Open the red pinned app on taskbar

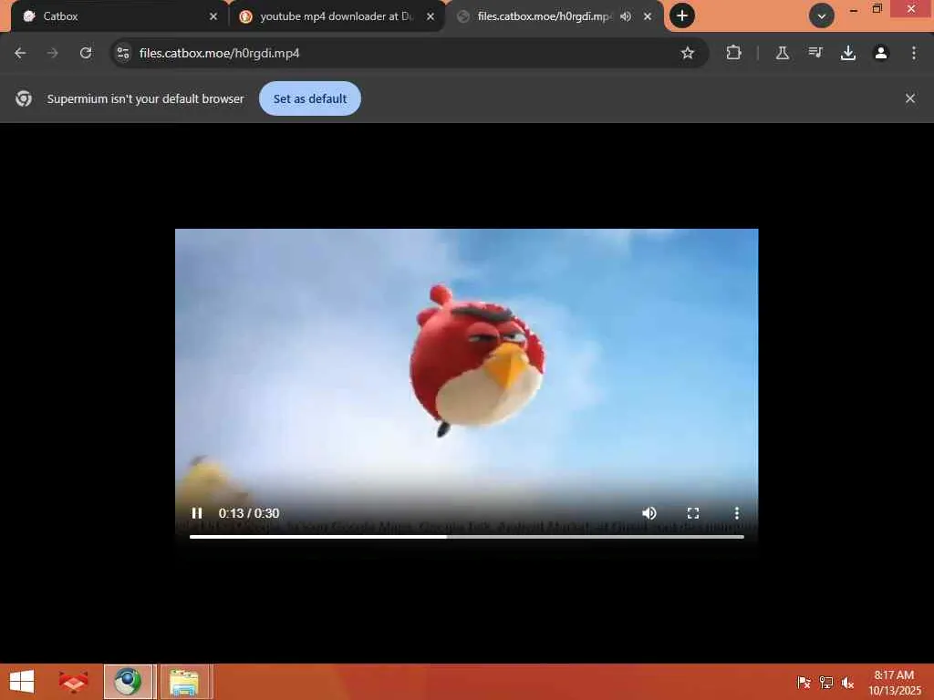pos(73,682)
